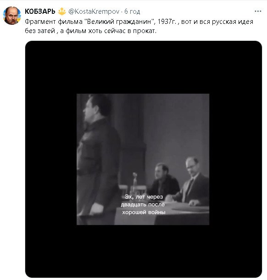Click the black area below the film frame

click(143, 251)
